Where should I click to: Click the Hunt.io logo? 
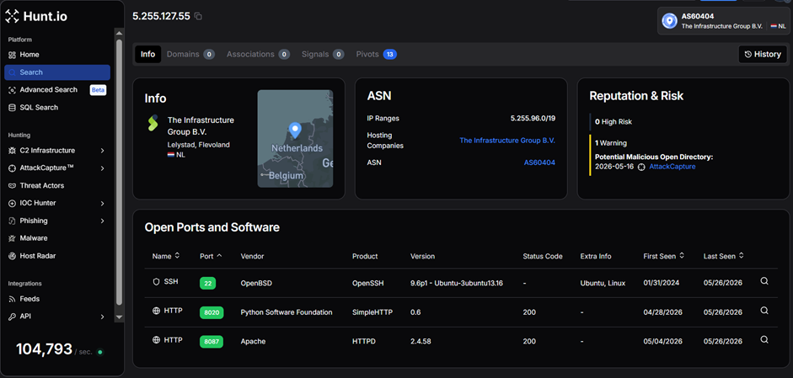coord(36,17)
